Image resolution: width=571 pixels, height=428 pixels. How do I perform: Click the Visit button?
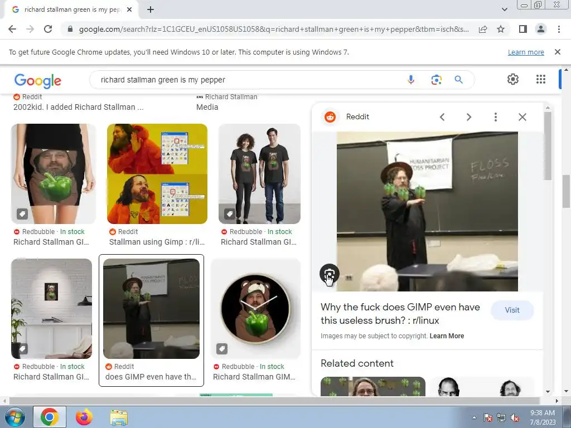tap(512, 310)
